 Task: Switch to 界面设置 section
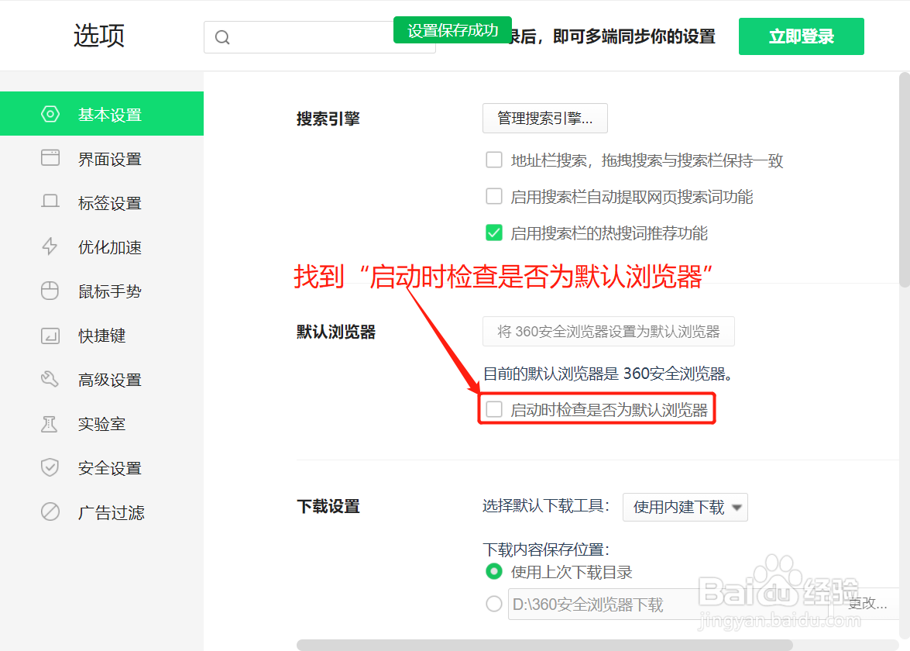[x=110, y=159]
